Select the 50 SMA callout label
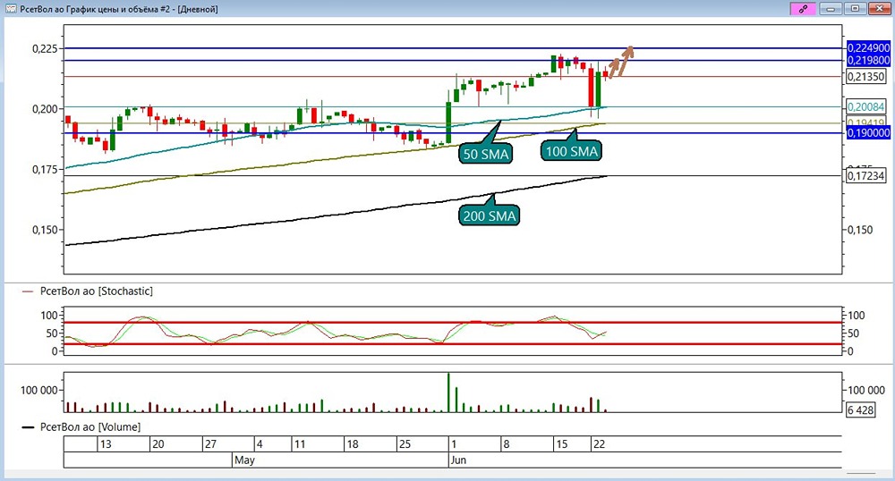Viewport: 895px width, 481px height. pos(485,154)
